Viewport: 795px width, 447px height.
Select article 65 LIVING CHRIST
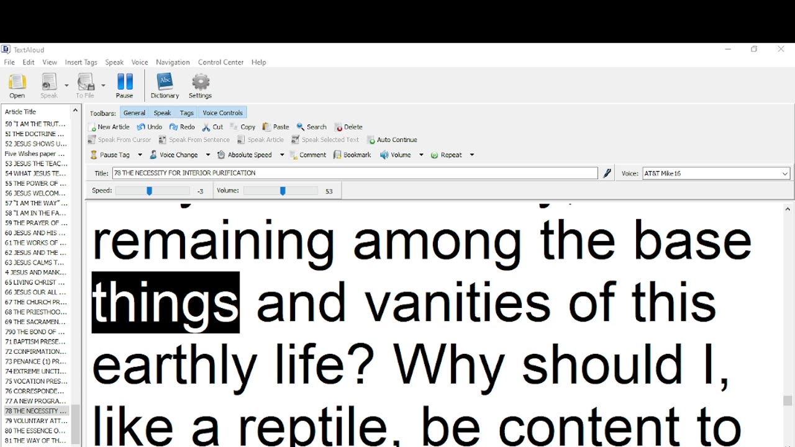(36, 282)
